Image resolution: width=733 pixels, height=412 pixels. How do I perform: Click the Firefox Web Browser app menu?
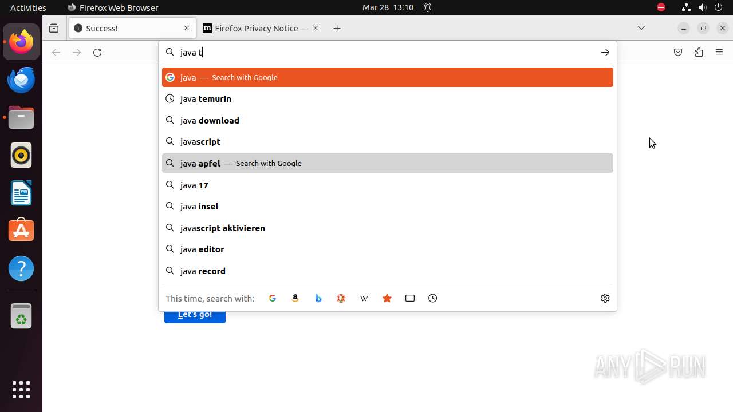(113, 7)
